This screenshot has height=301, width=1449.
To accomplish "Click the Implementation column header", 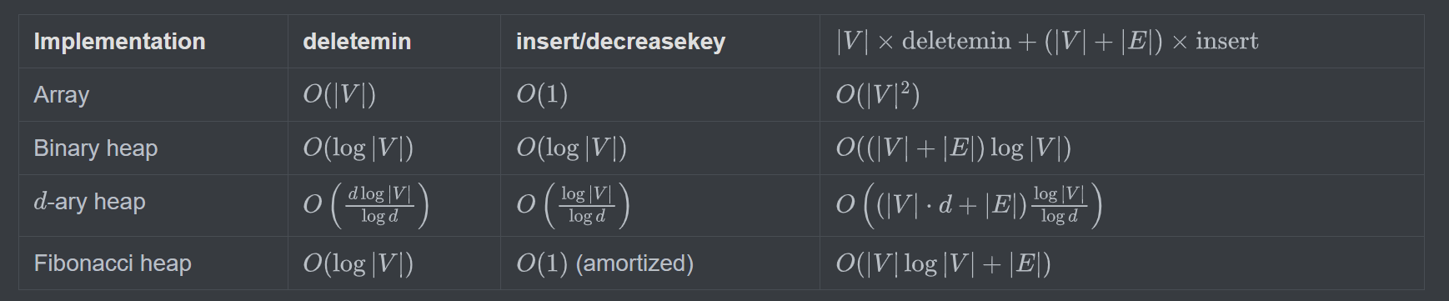I will 119,42.
